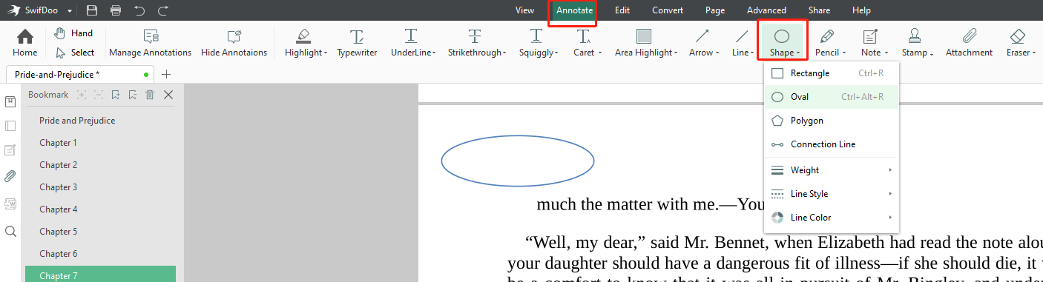This screenshot has width=1043, height=282.
Task: Select the blue oval annotation on page
Action: tap(518, 160)
